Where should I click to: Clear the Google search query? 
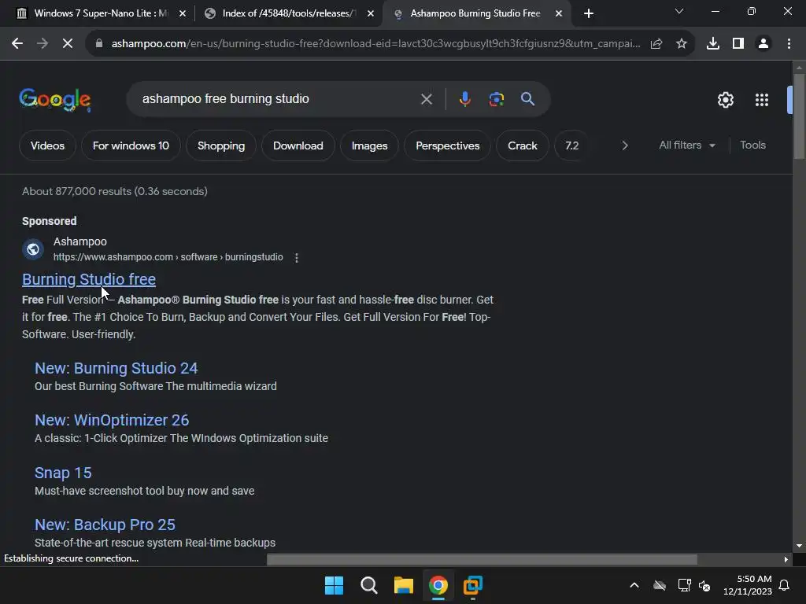click(x=426, y=99)
